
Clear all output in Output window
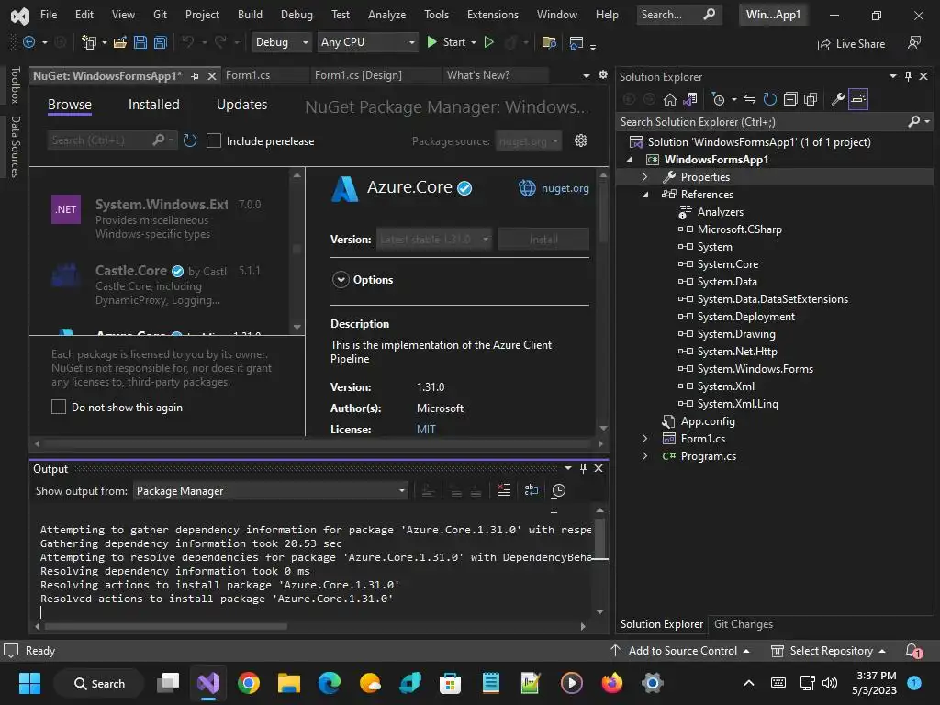(504, 490)
